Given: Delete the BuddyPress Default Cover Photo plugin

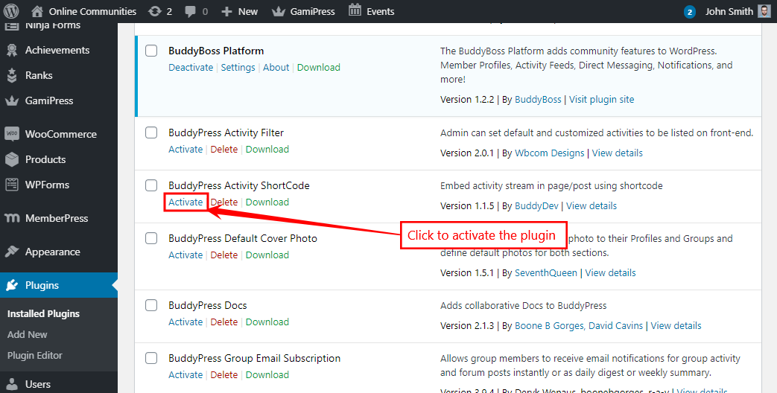Looking at the screenshot, I should (x=224, y=255).
